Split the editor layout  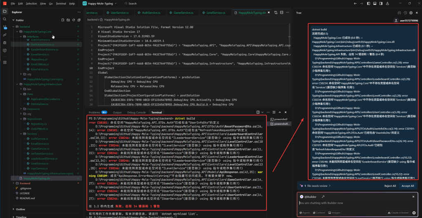click(281, 13)
